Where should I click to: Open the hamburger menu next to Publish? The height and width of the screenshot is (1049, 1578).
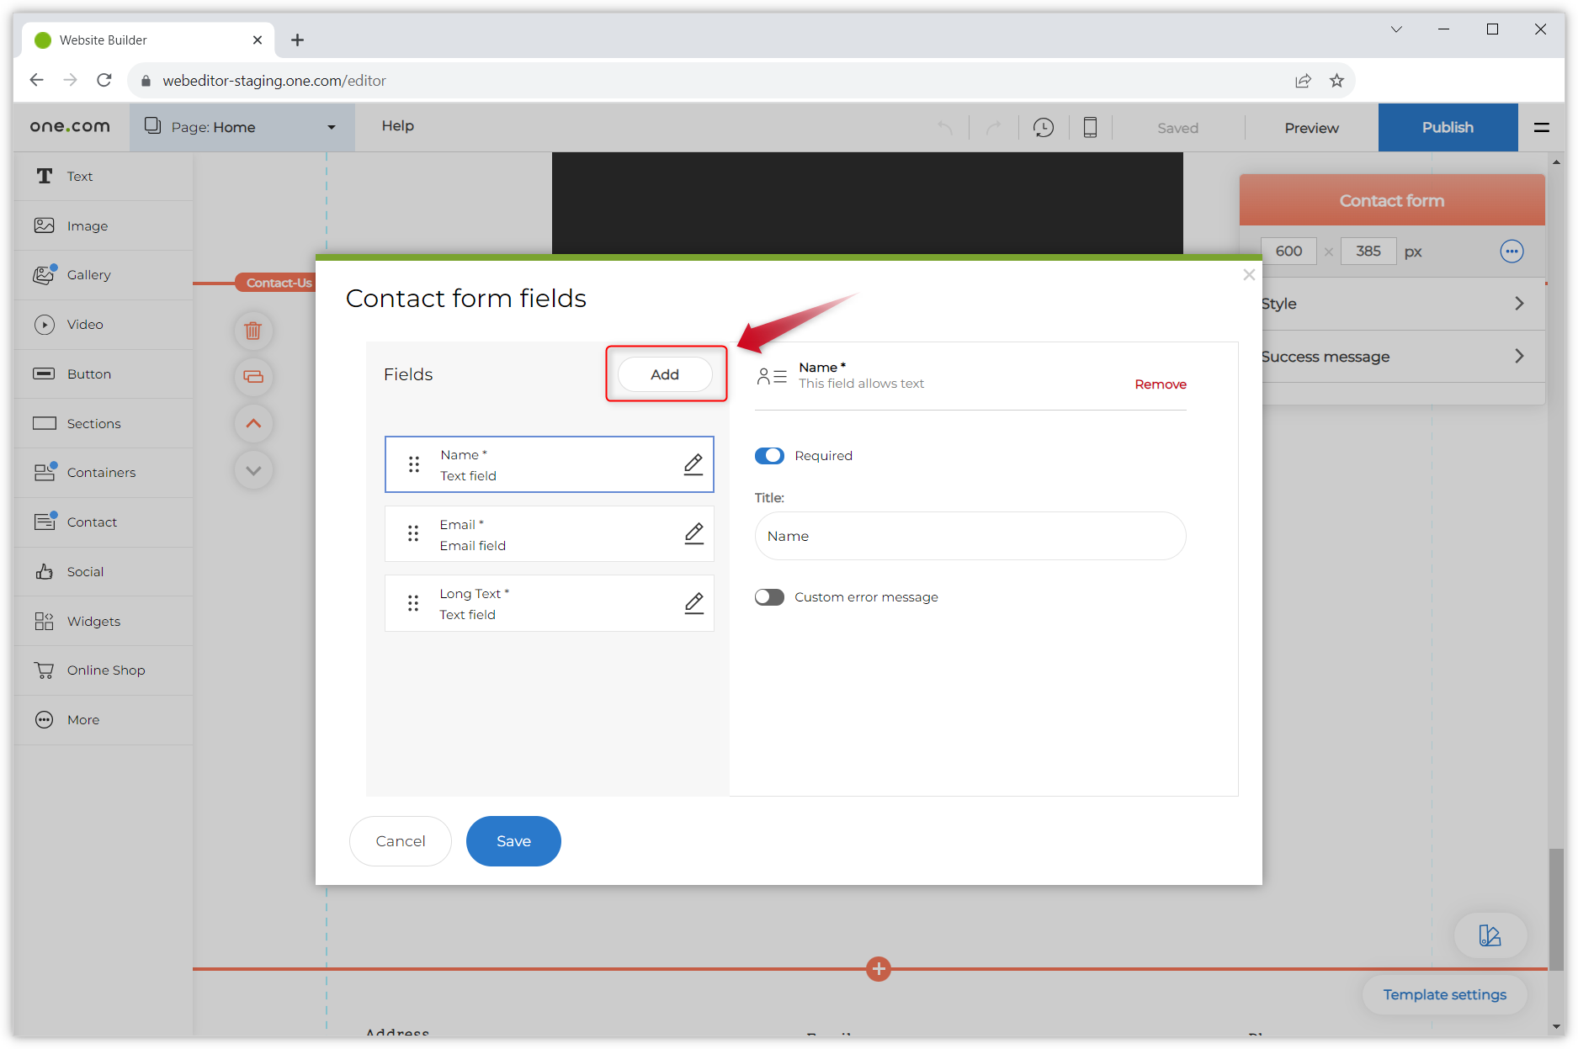[1542, 128]
